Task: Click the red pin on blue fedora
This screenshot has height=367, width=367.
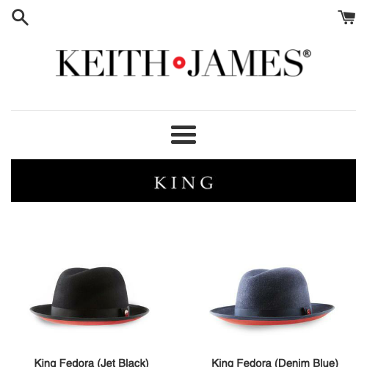Action: click(309, 312)
